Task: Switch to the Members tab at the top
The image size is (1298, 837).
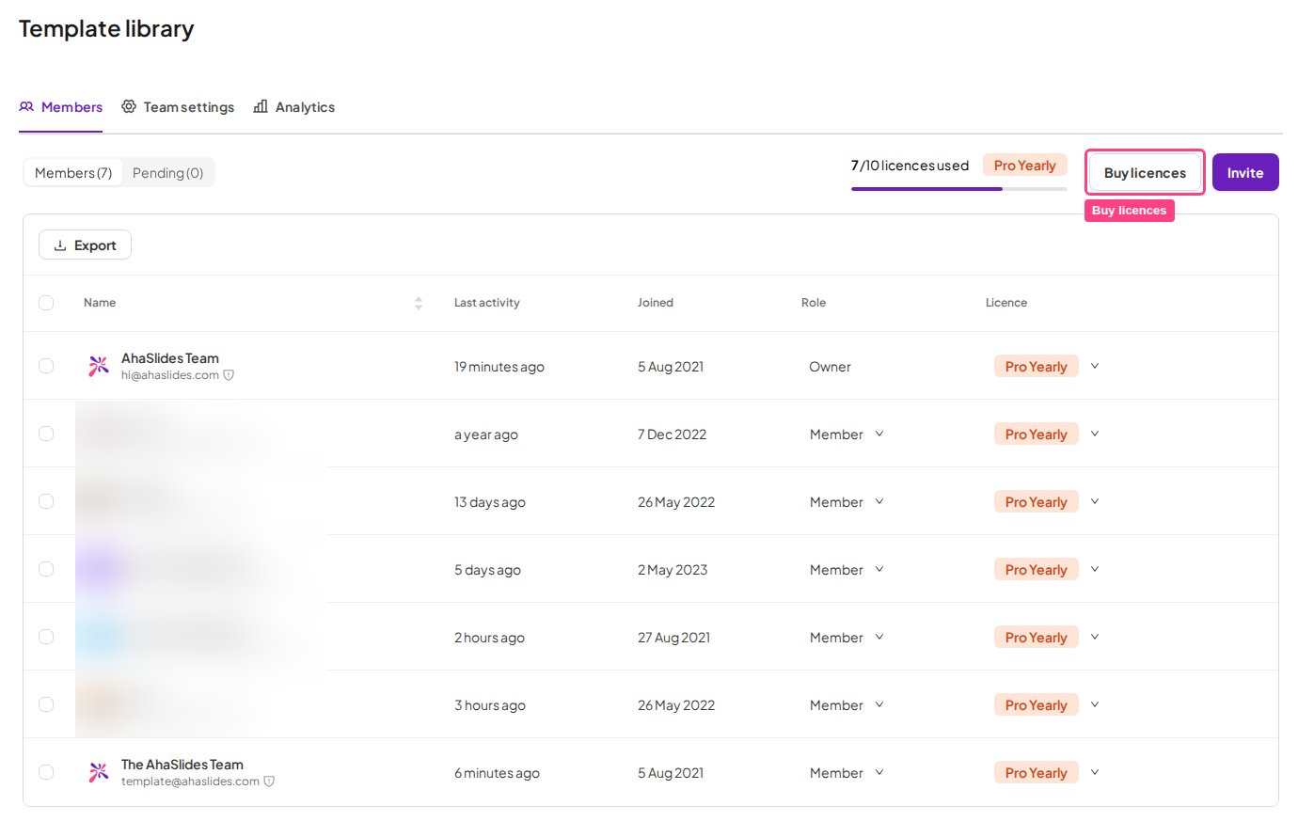Action: [x=61, y=107]
